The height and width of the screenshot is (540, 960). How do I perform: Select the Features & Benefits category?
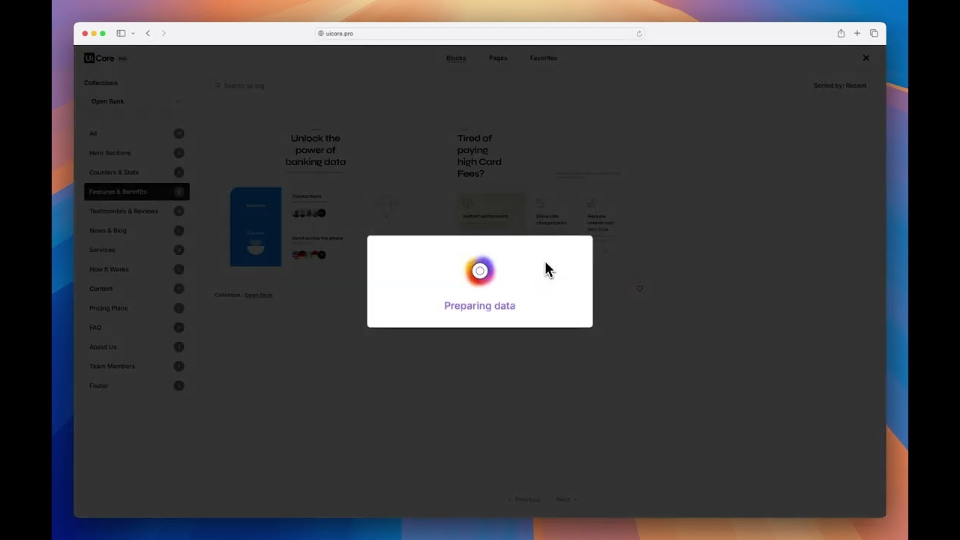tap(136, 192)
